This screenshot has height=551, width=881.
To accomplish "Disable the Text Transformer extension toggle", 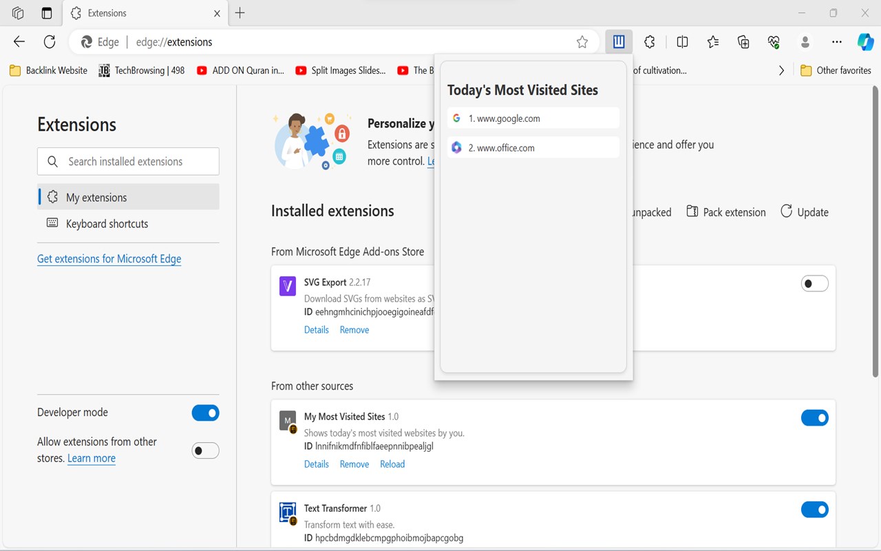I will (815, 510).
